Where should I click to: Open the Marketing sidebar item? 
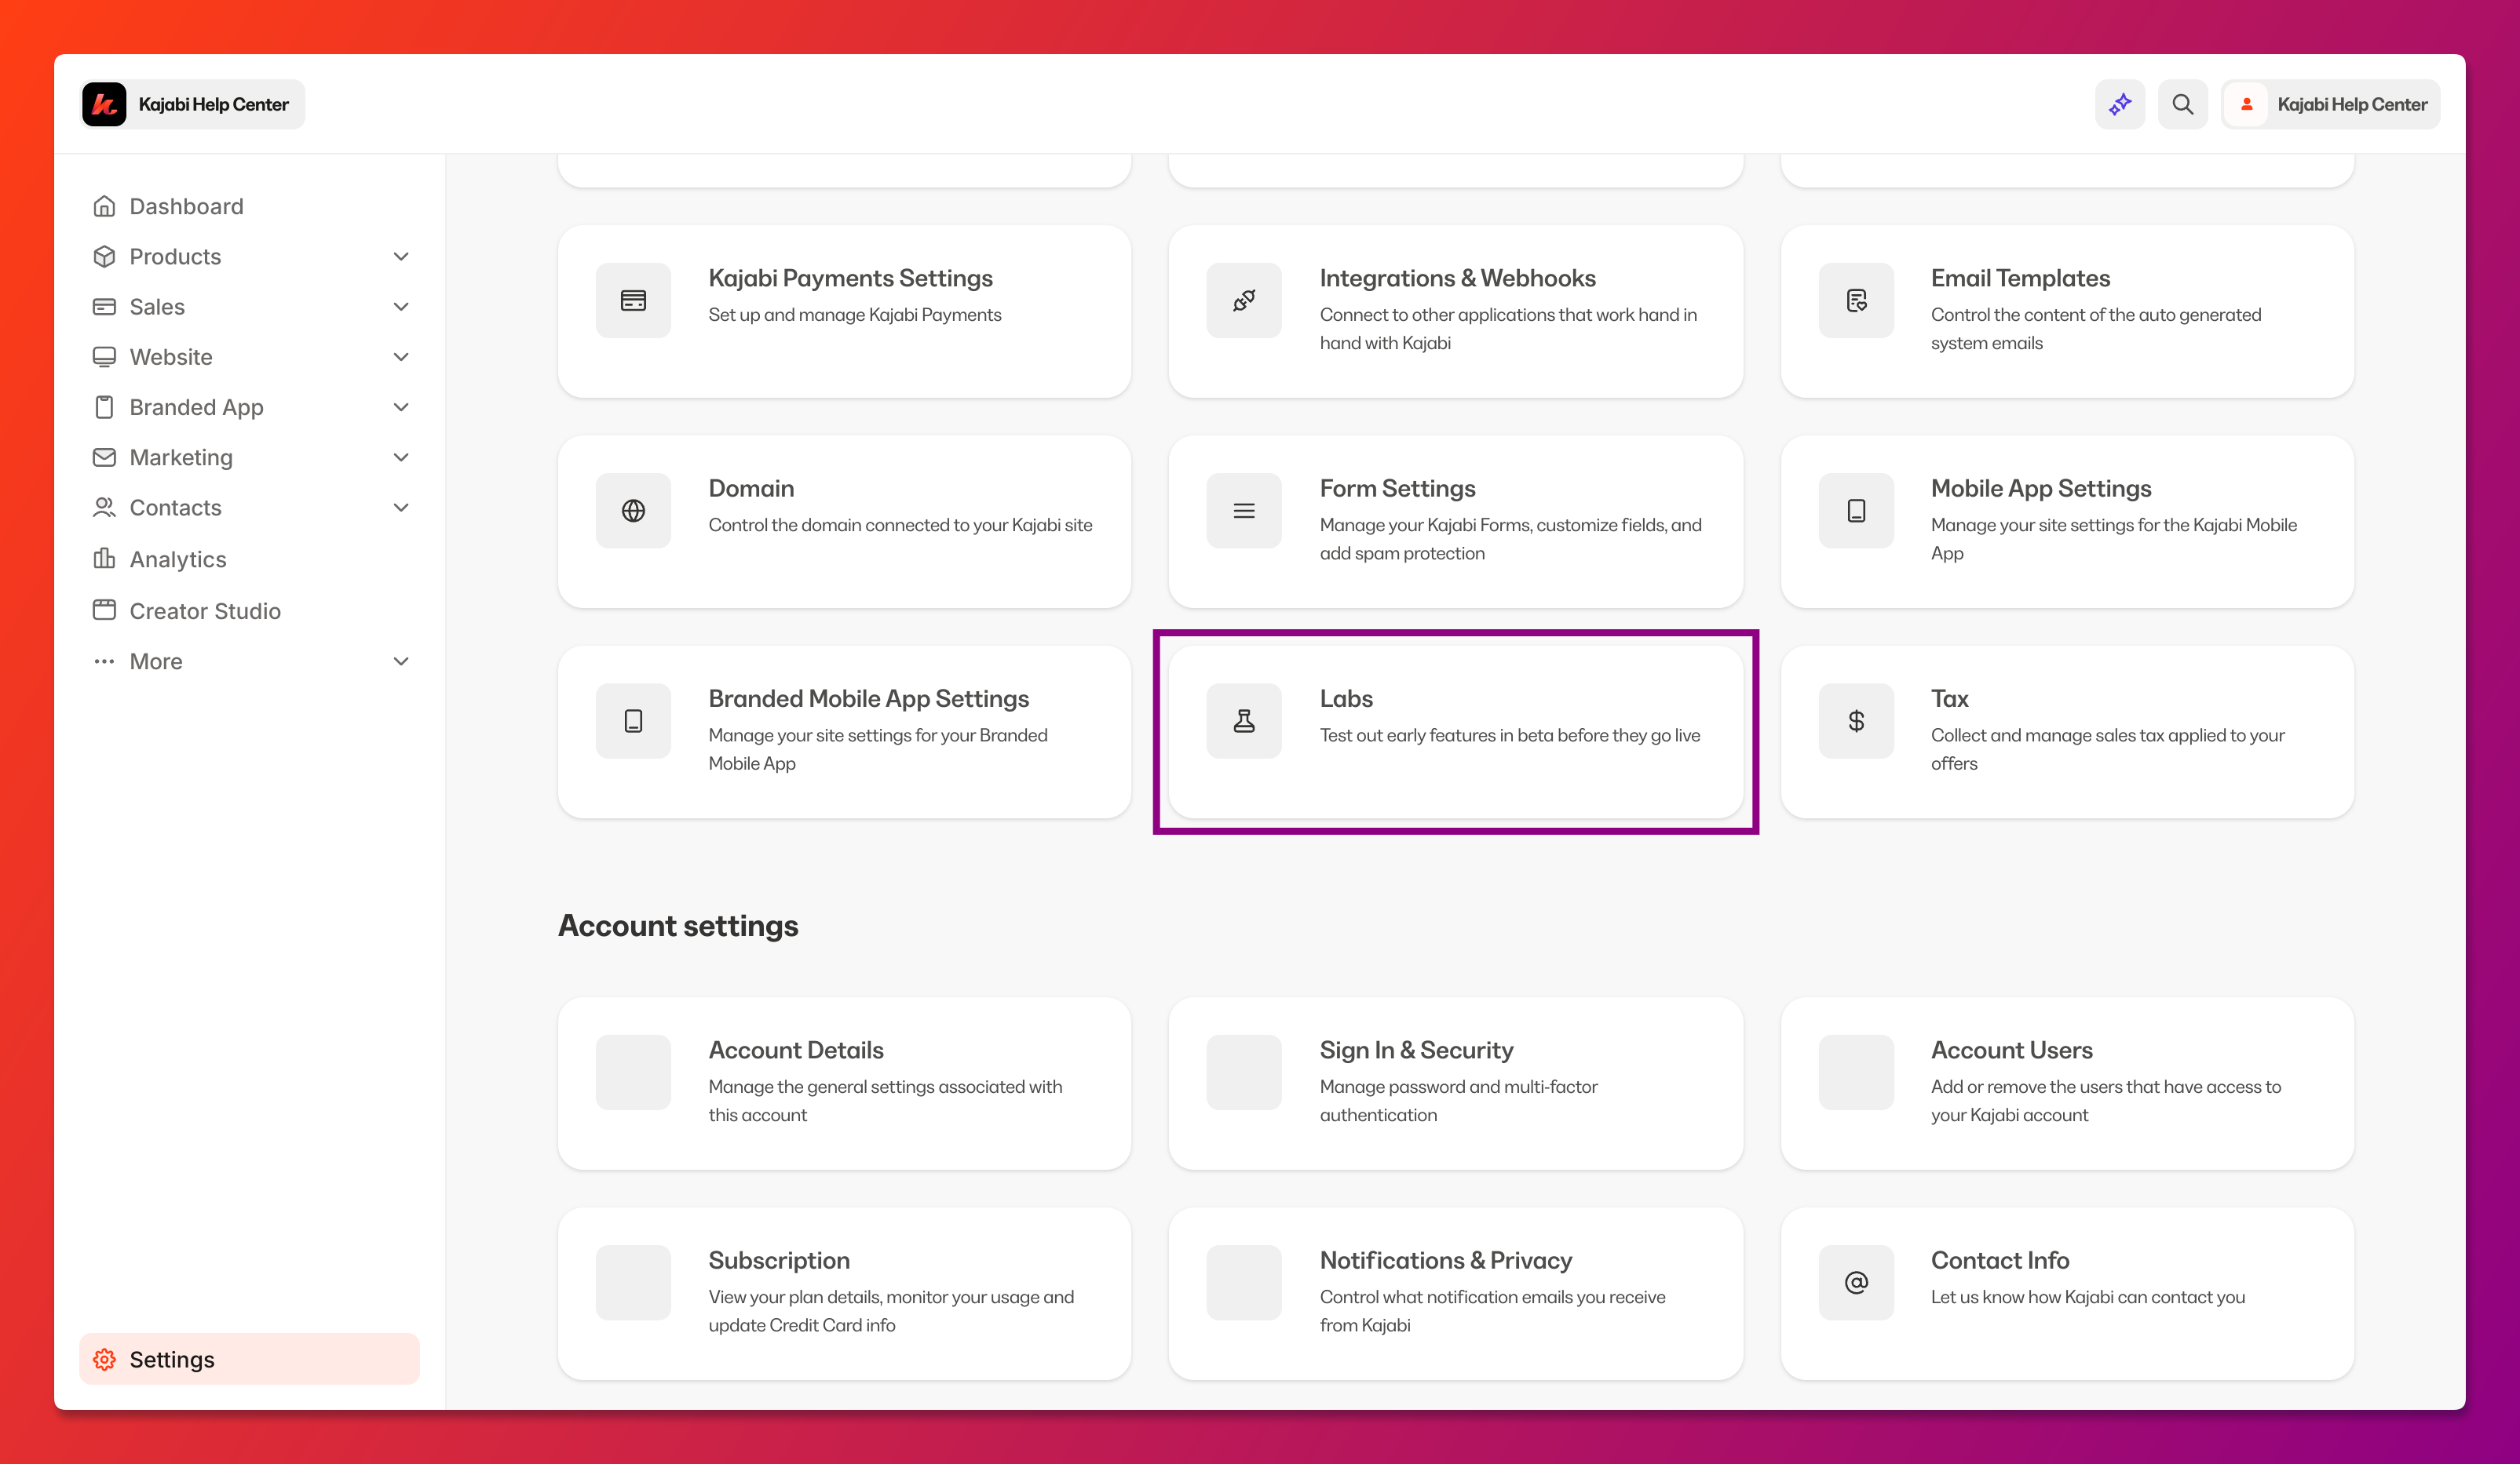point(249,457)
